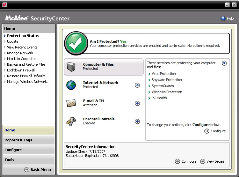Image resolution: width=239 pixels, height=177 pixels.
Task: Switch to the Home tab at bottom left
Action: pyautogui.click(x=29, y=130)
